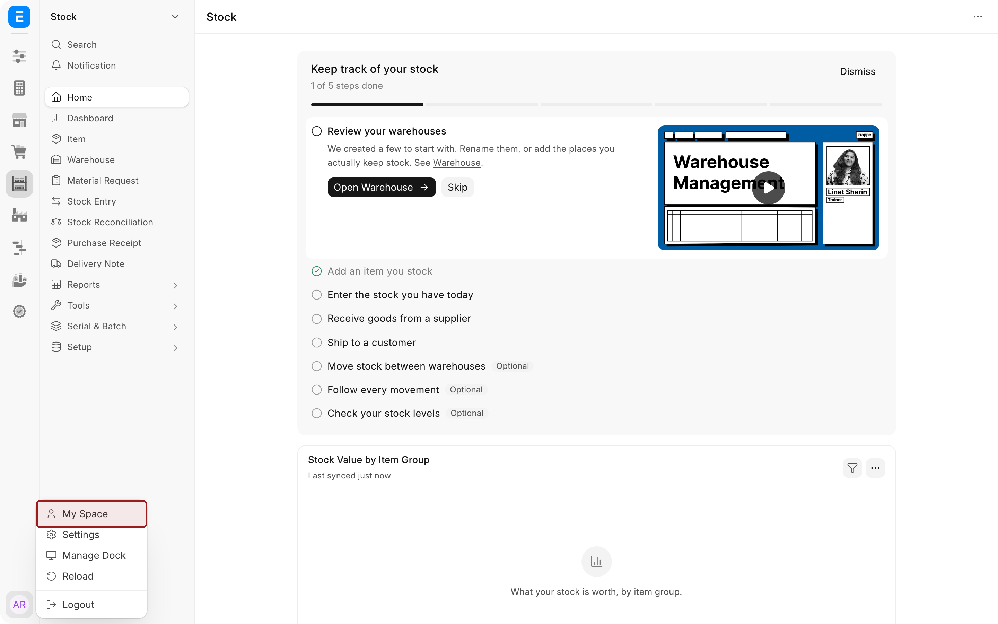Viewport: 998px width, 624px height.
Task: Dismiss the stock onboarding card
Action: [857, 71]
